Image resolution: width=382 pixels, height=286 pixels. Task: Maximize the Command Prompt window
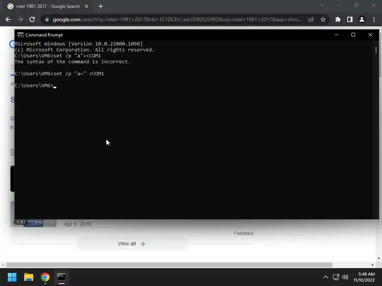tap(353, 35)
